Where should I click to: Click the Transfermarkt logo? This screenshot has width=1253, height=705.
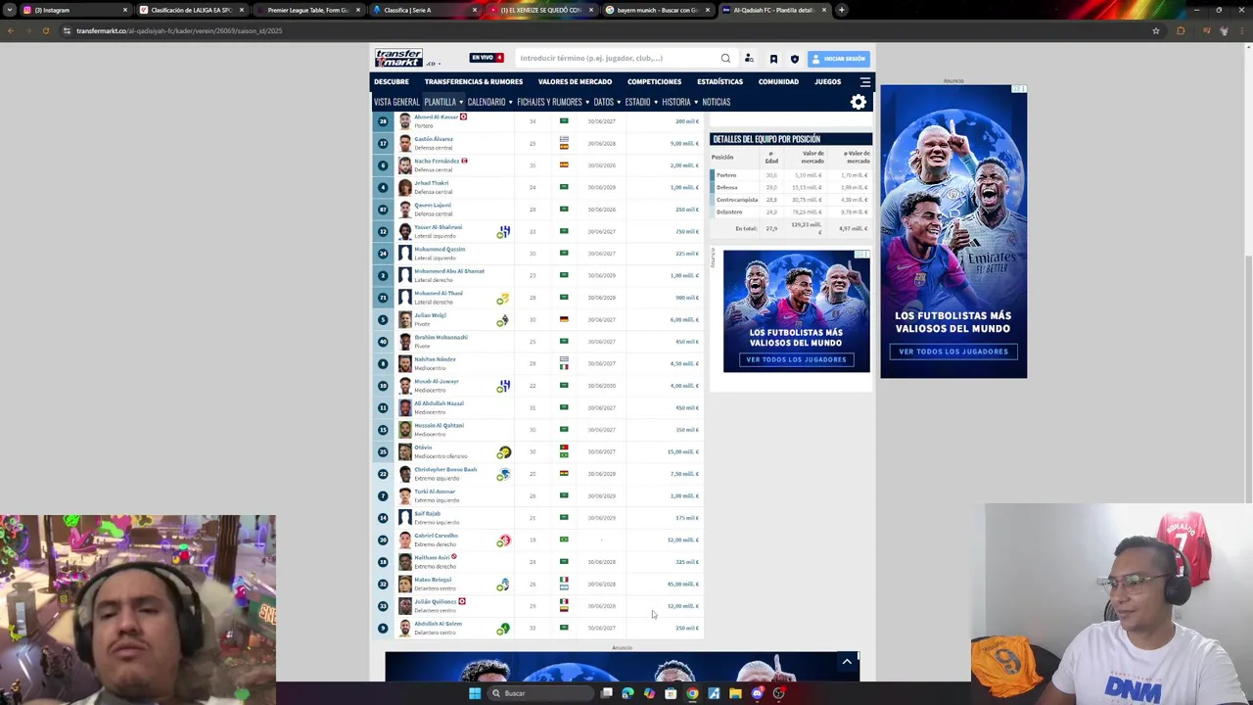point(398,58)
